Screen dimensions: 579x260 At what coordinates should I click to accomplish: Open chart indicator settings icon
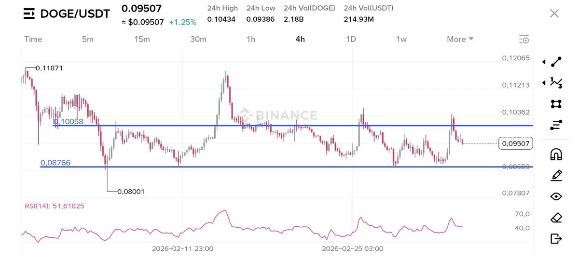(524, 39)
